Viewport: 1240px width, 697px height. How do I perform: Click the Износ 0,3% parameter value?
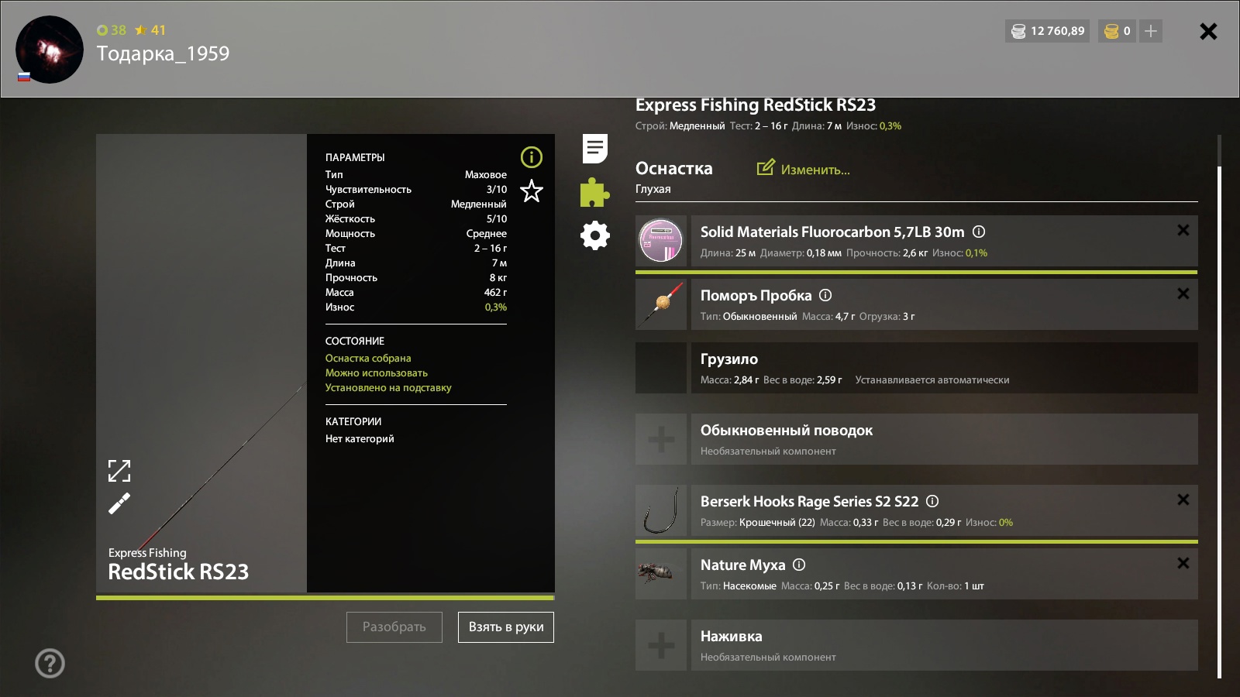point(496,307)
